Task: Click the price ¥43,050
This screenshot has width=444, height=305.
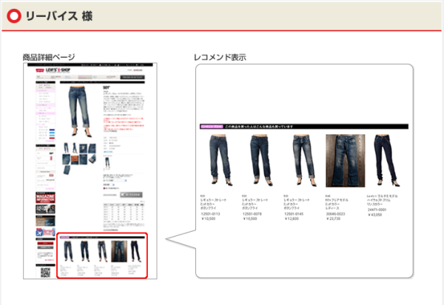Action: tap(375, 215)
